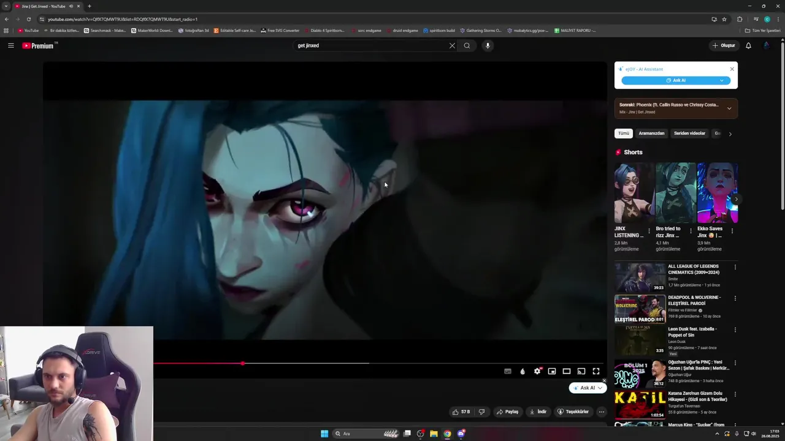Open Leon Dusk Puppet of Sin video

(x=640, y=340)
